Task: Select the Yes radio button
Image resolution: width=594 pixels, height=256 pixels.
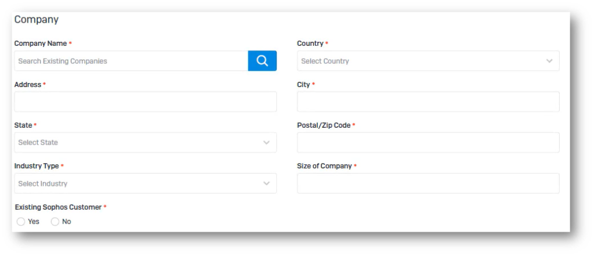Action: [x=21, y=222]
